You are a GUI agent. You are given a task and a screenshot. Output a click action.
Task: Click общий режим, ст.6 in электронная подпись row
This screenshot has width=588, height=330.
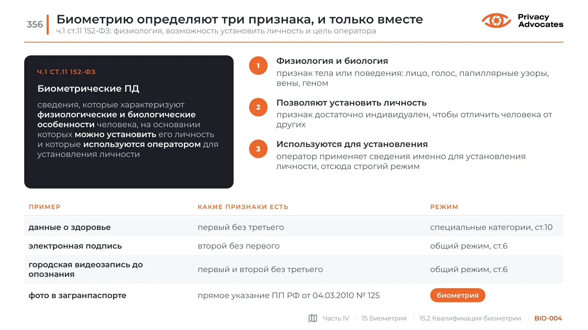pos(469,246)
